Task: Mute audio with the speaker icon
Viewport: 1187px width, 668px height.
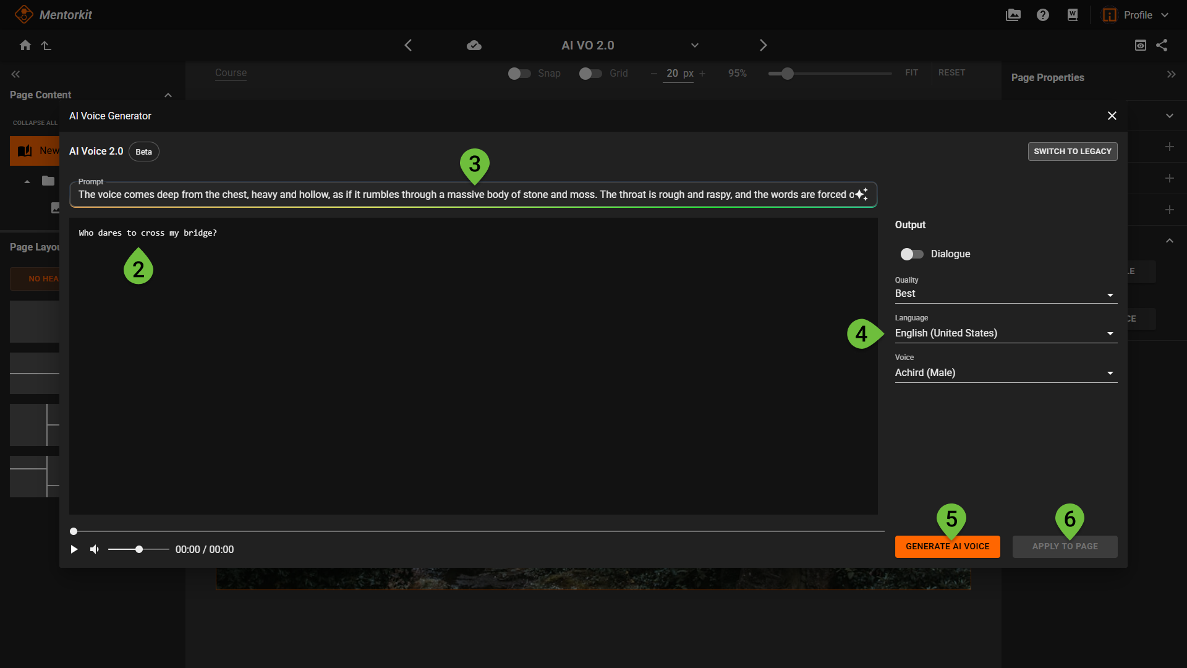Action: point(95,549)
